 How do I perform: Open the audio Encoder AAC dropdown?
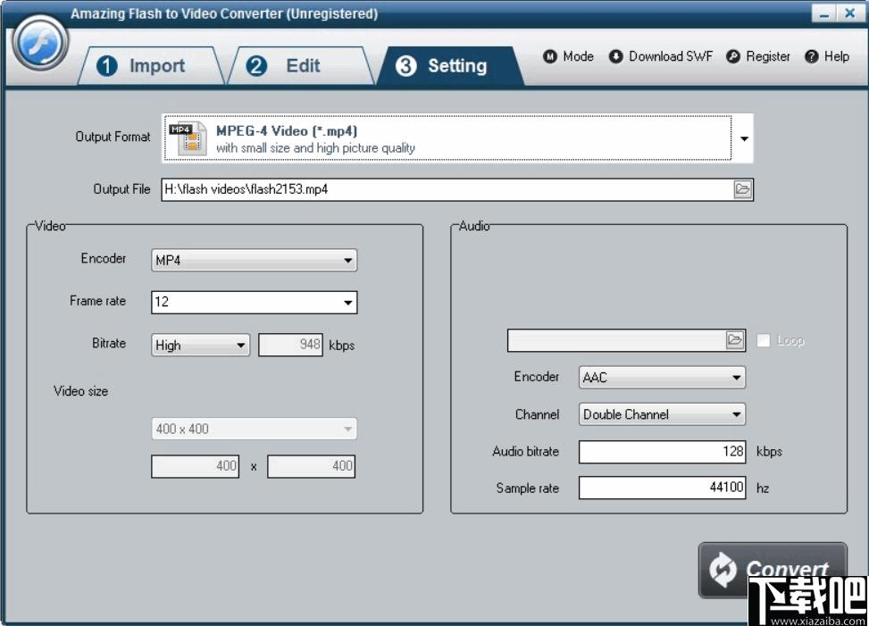[663, 378]
